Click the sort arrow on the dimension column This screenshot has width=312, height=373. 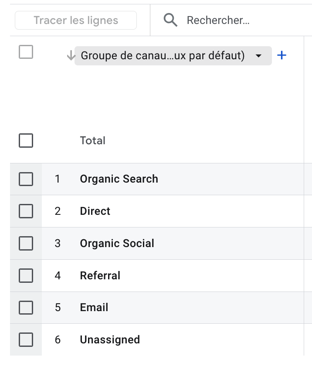point(71,55)
